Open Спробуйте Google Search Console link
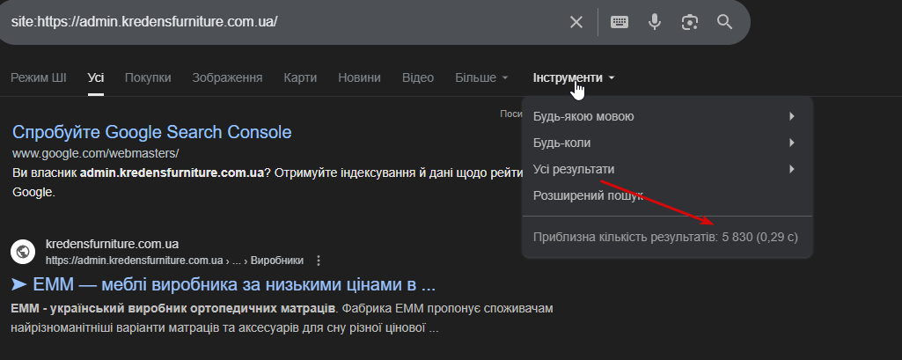902x360 pixels. coord(152,132)
